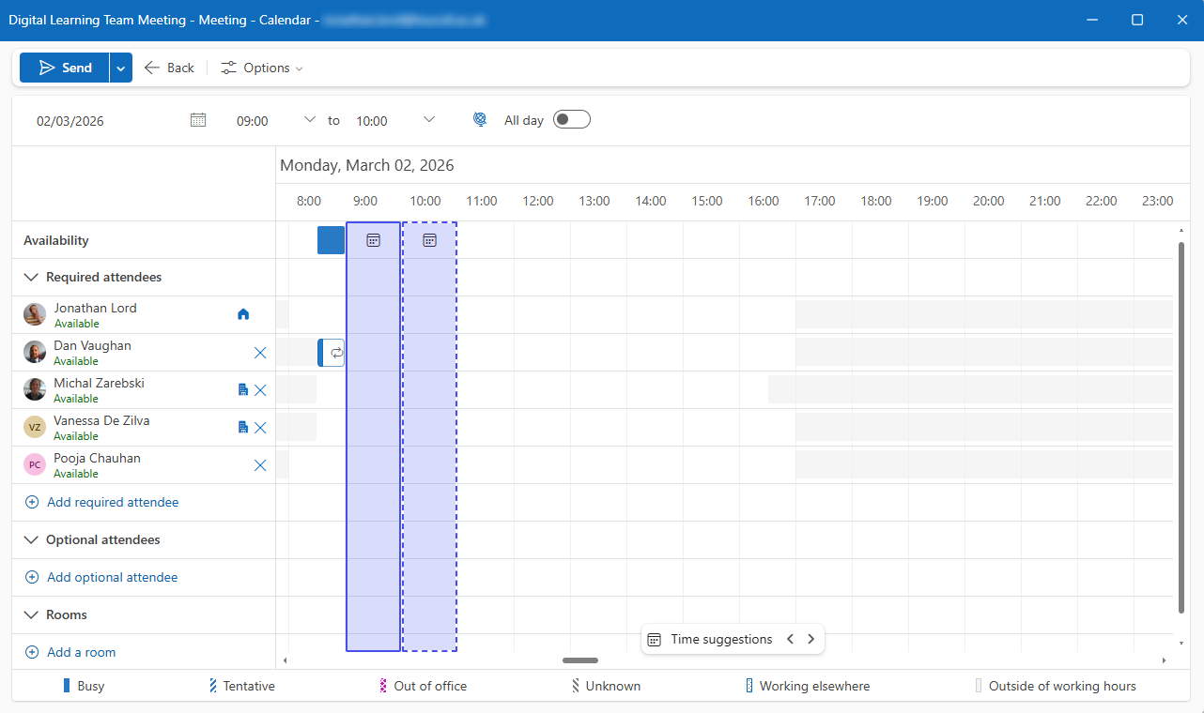
Task: Go to next time suggestion
Action: coord(811,639)
